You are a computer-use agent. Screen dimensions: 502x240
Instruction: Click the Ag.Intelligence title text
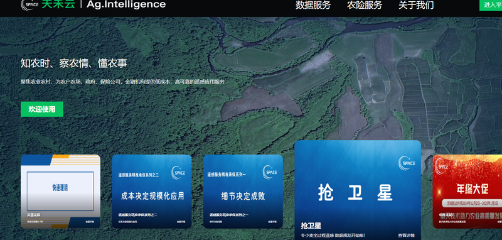click(126, 4)
